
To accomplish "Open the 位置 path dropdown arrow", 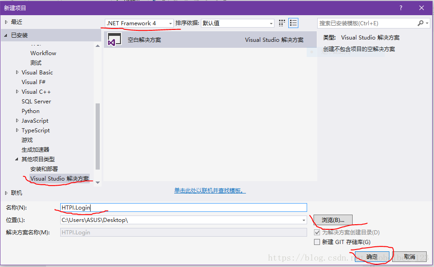I will [303, 220].
